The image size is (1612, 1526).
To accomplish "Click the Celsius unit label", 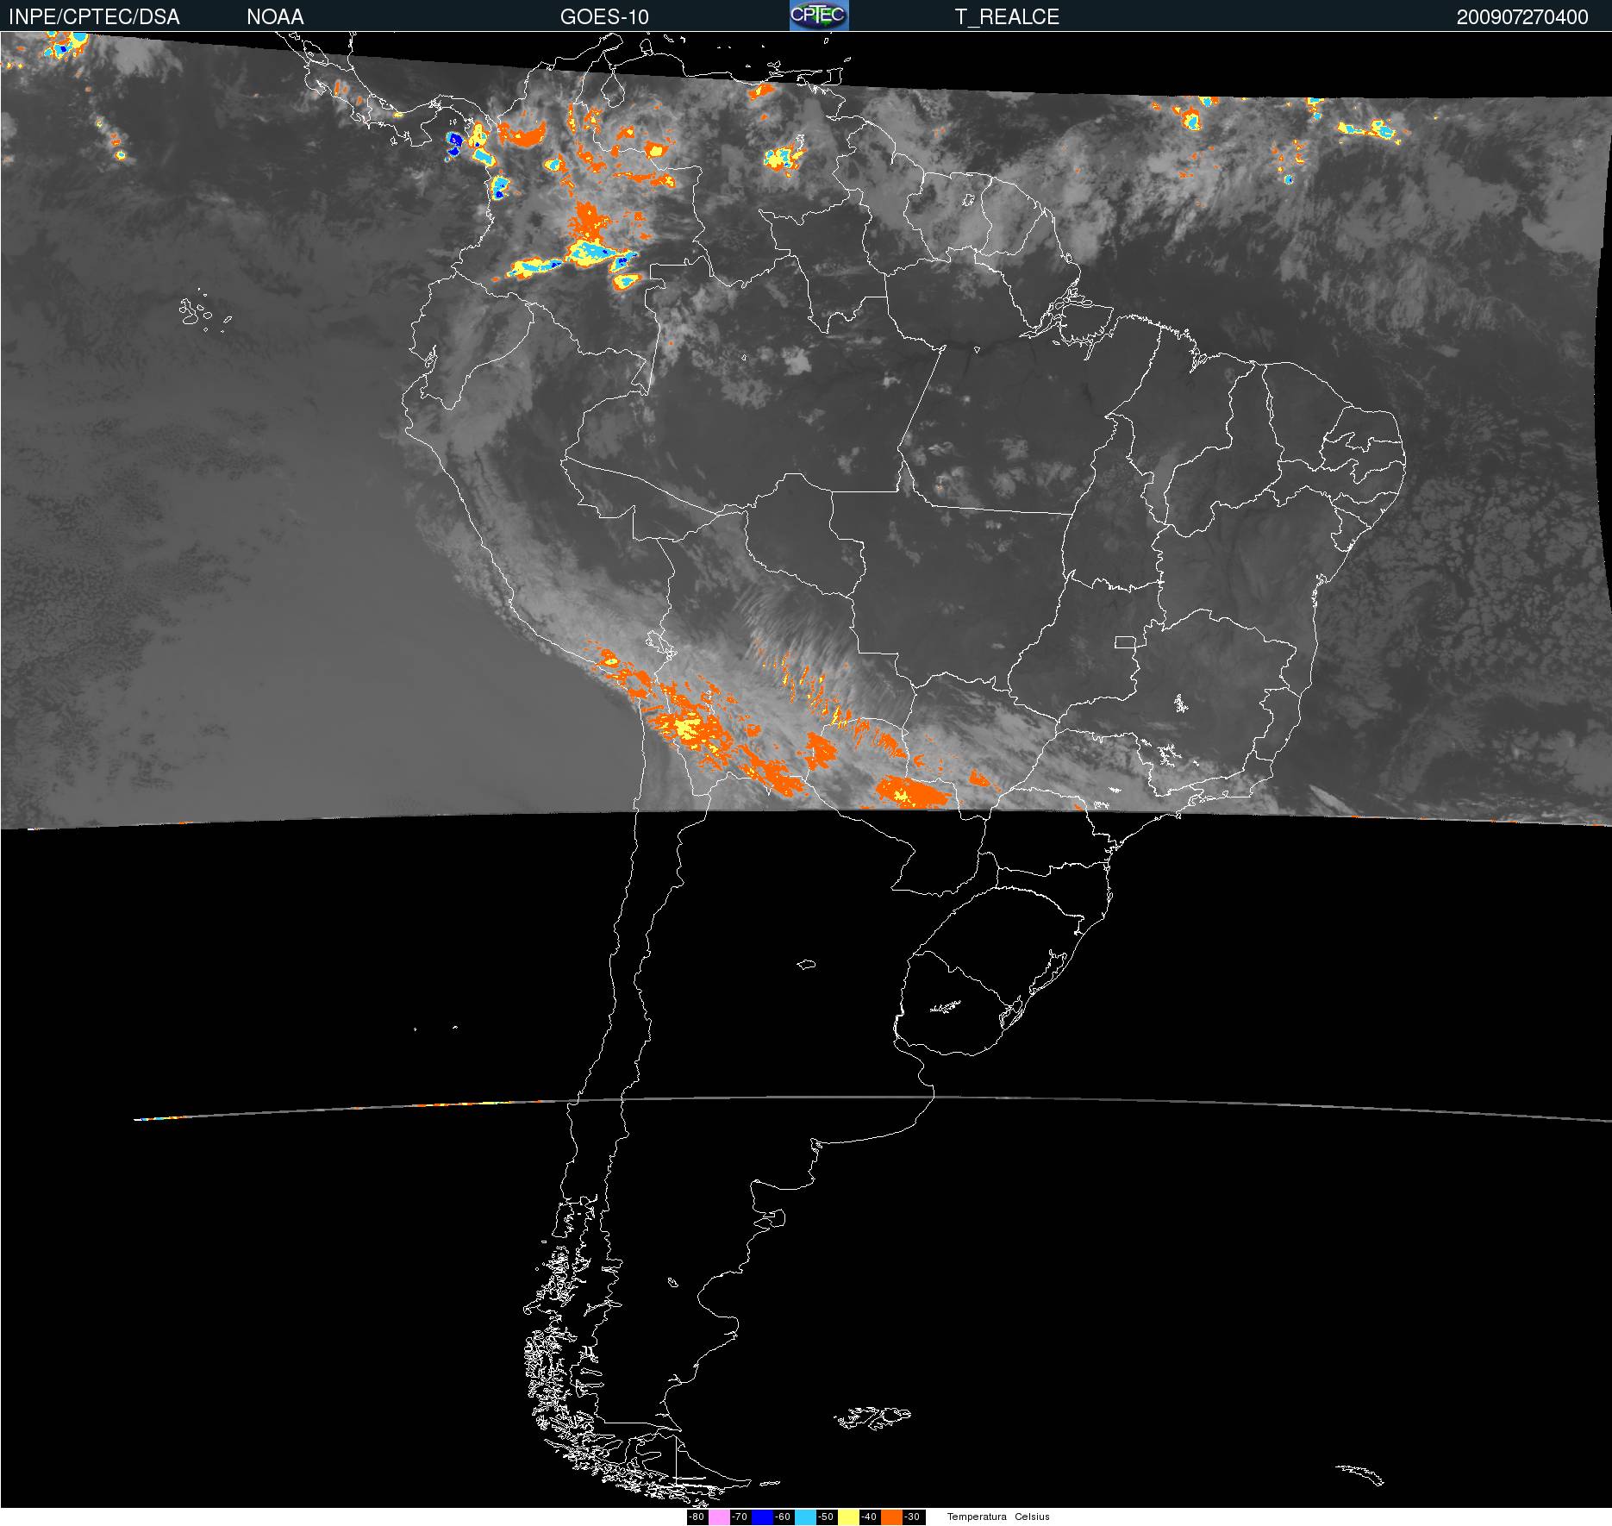I will pyautogui.click(x=1032, y=1517).
